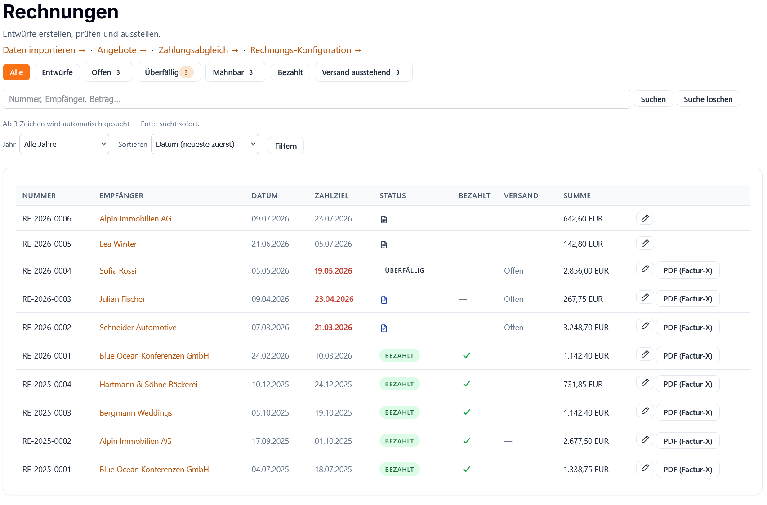Image resolution: width=767 pixels, height=505 pixels.
Task: Edit invoice RE-2026-0005 with pencil icon
Action: 645,243
